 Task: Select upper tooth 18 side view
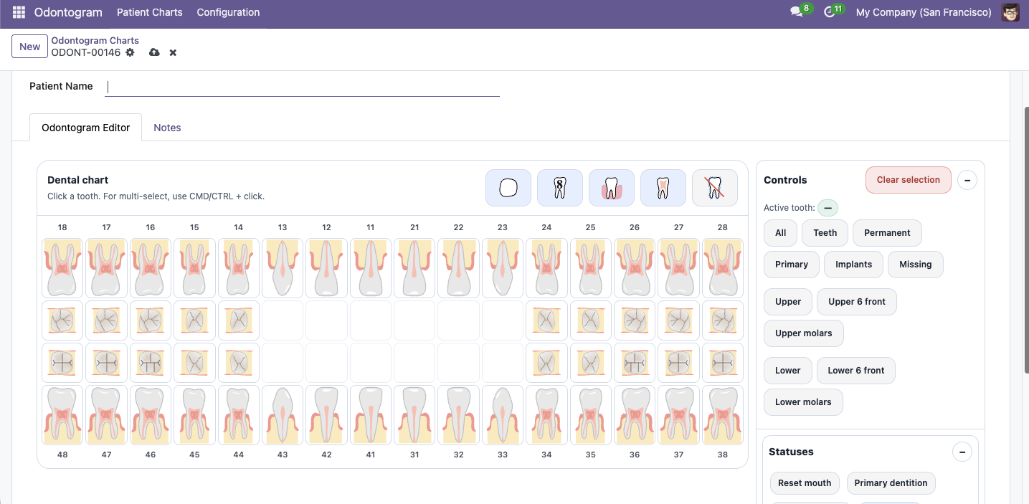(x=62, y=267)
